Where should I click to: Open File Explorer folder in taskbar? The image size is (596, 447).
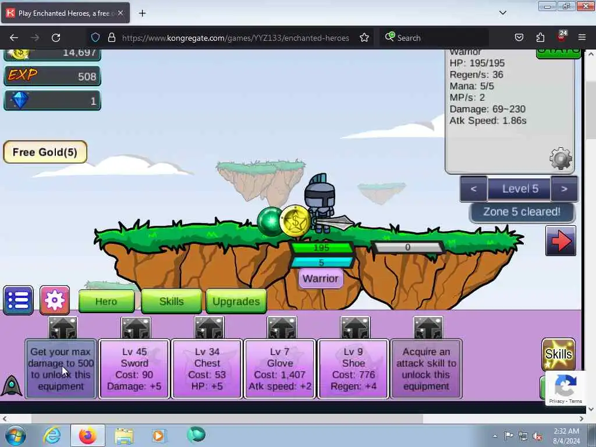click(124, 436)
